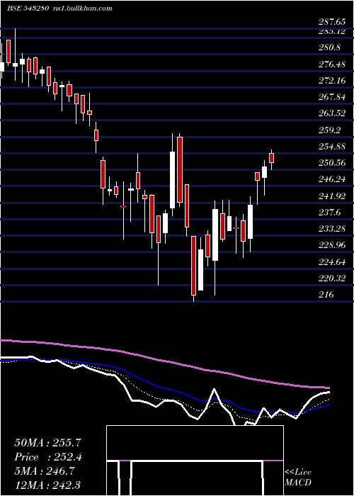354x496 pixels.
Task: Click the 237.6 axis value
Action: (x=329, y=212)
